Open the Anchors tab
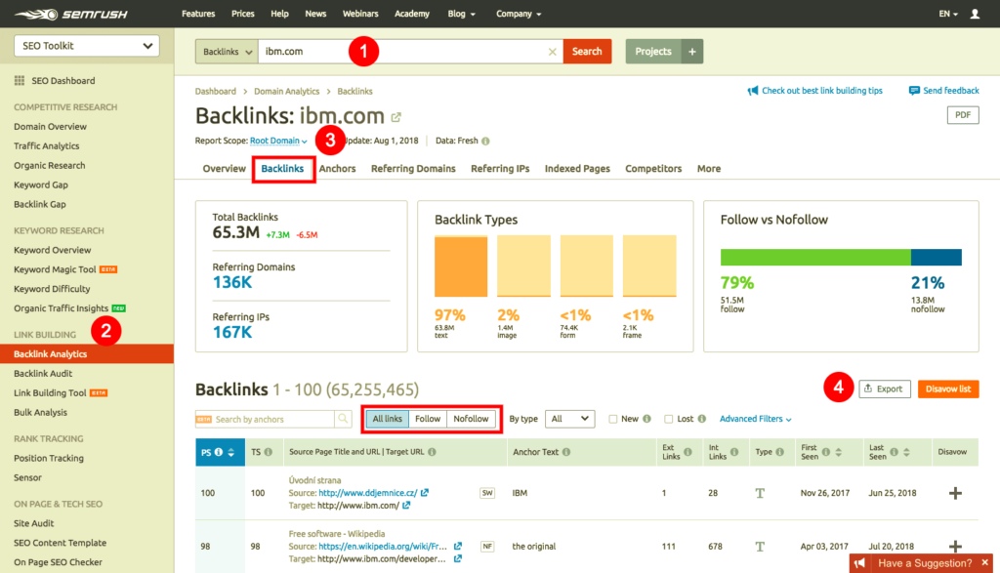 pyautogui.click(x=337, y=169)
